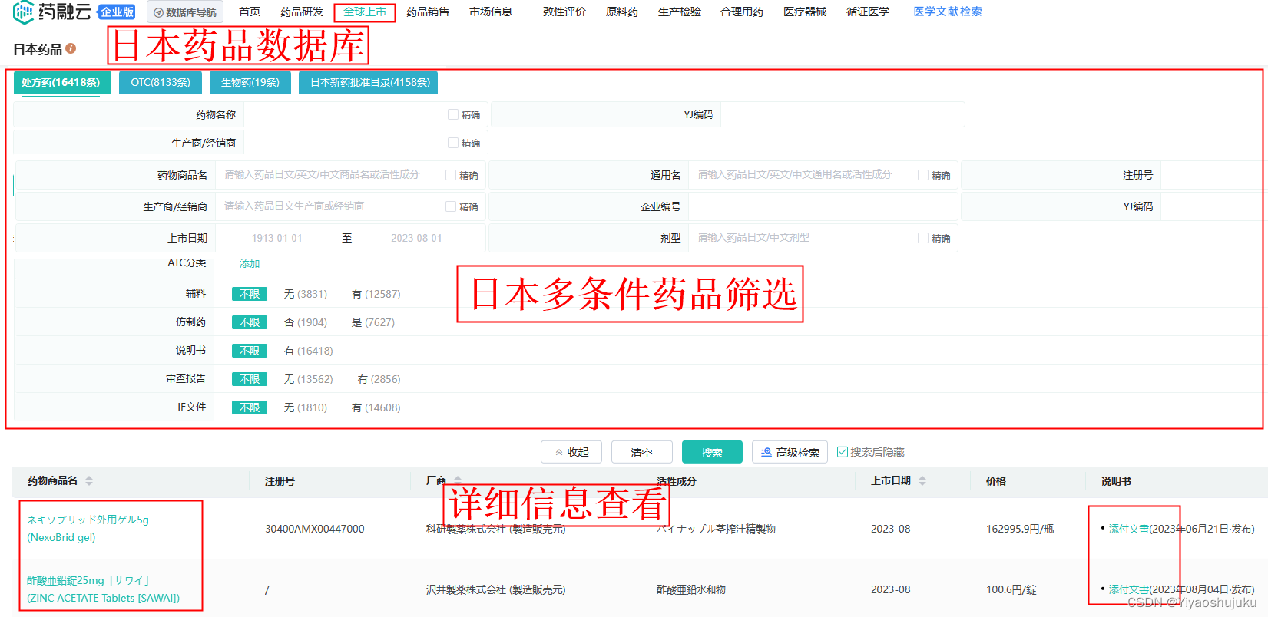Focus the 企业编号 input field
Screen dimensions: 1268x617
click(823, 206)
